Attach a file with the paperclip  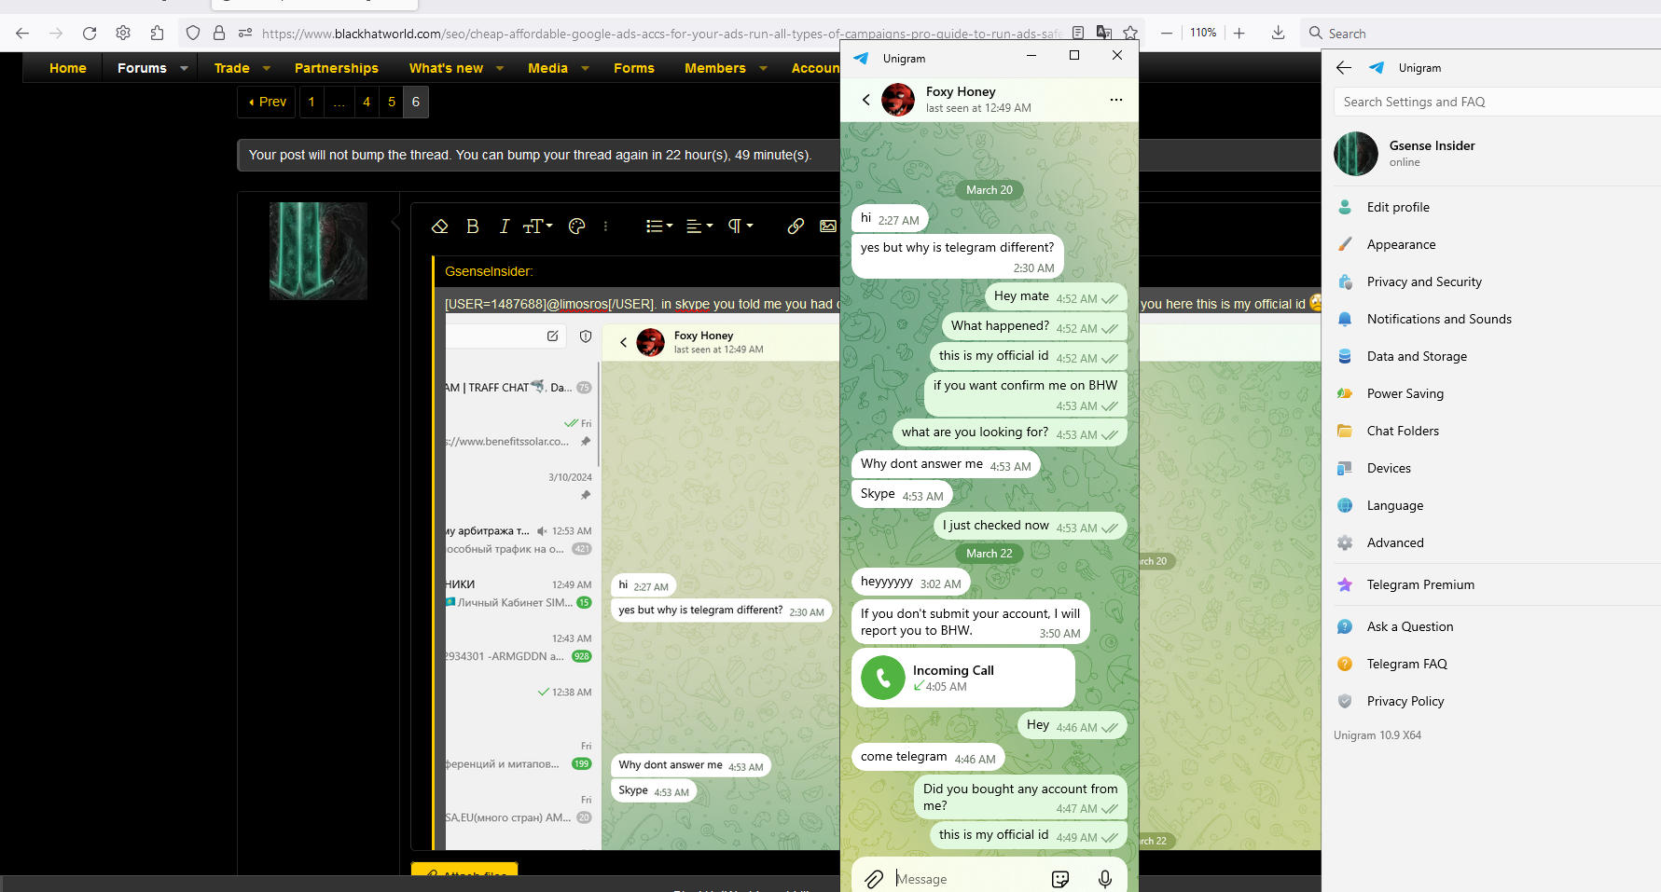[874, 879]
